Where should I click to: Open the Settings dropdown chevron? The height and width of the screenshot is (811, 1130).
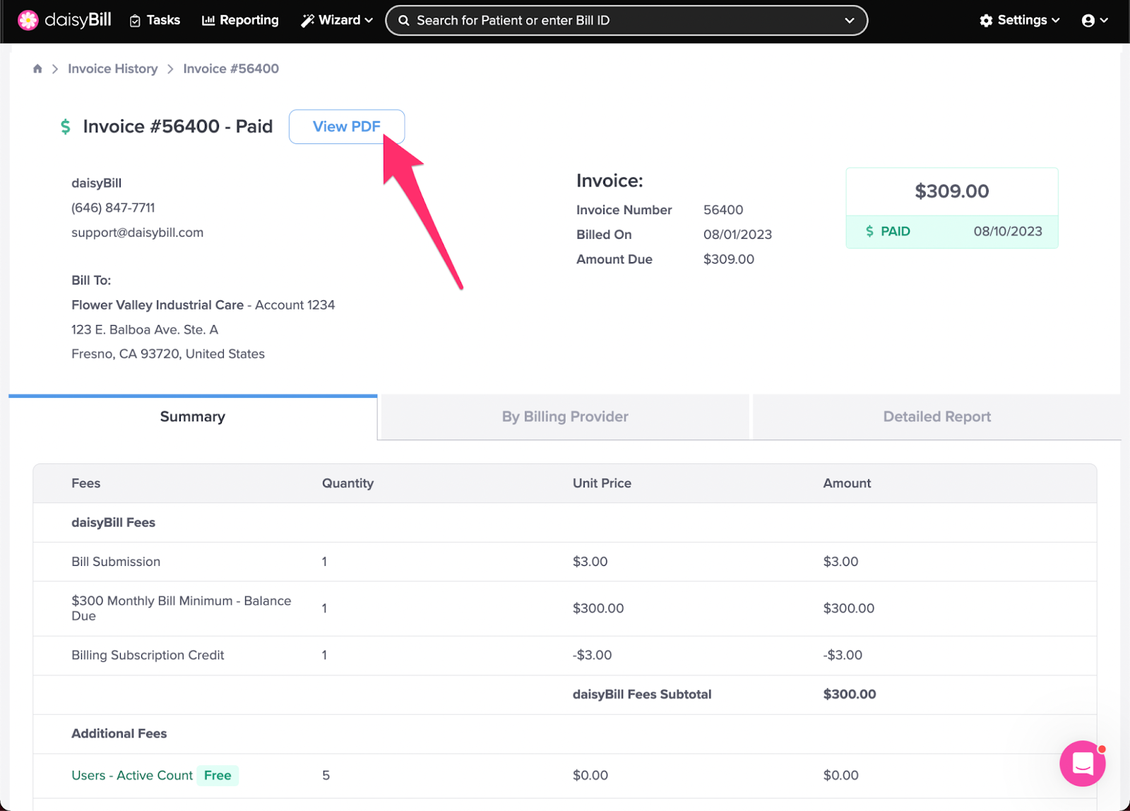pos(1056,20)
